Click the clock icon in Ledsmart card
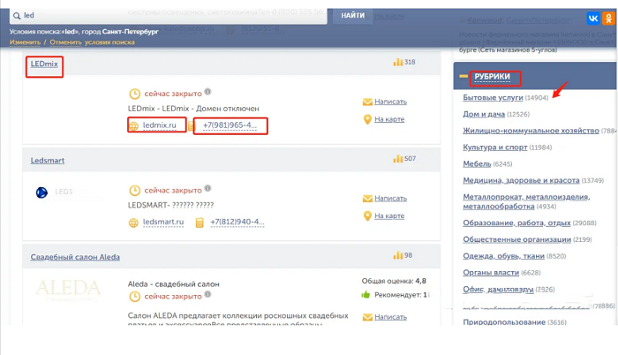618x355 pixels. point(135,191)
